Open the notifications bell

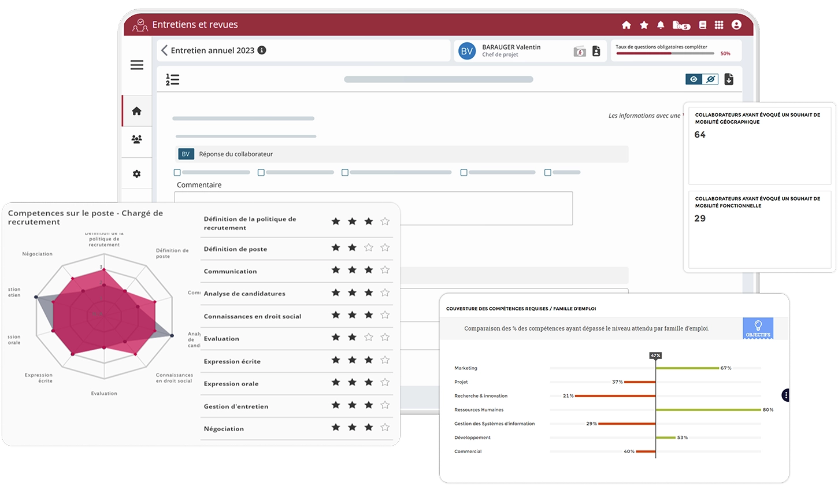point(661,25)
